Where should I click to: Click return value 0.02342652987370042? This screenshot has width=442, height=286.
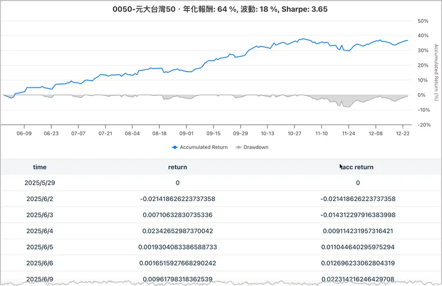(x=177, y=231)
